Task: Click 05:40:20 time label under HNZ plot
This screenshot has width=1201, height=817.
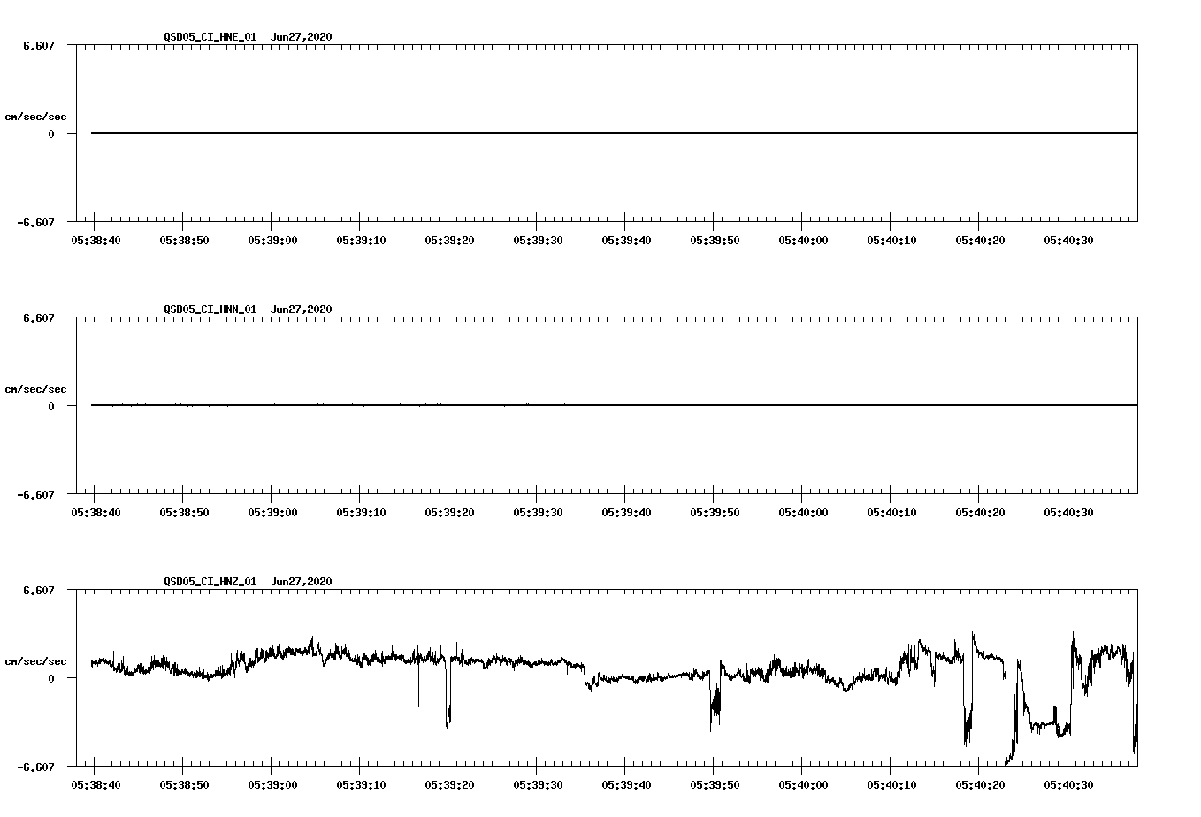Action: tap(980, 785)
